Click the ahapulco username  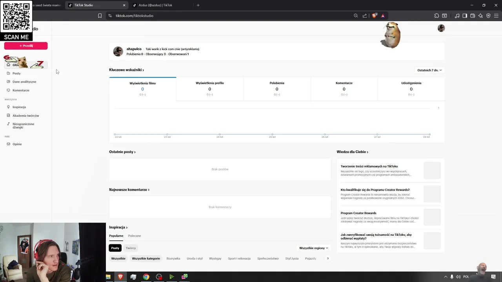[134, 49]
